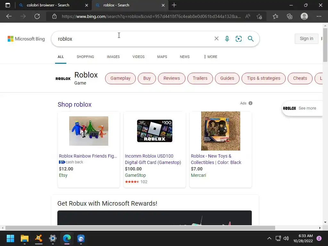Open the tab actions menu icon

(8, 5)
